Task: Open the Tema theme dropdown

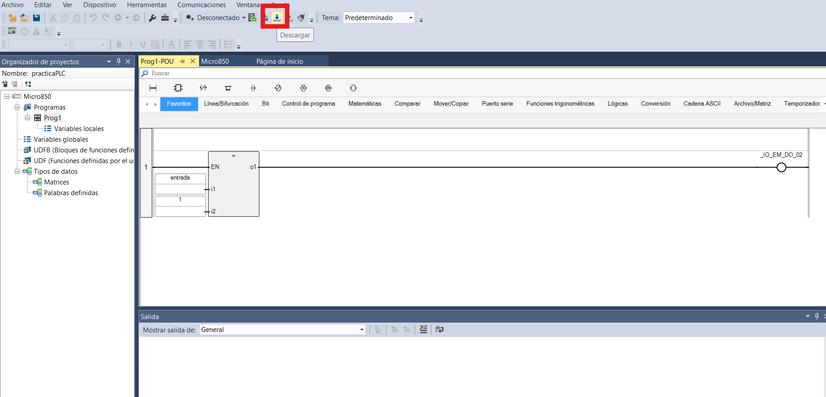Action: 411,18
